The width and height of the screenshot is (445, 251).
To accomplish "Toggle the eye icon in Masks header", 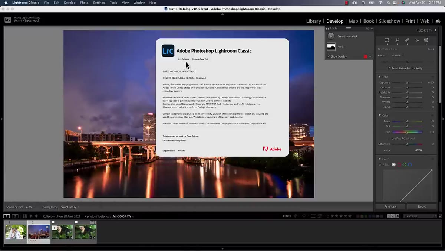I will [x=327, y=29].
